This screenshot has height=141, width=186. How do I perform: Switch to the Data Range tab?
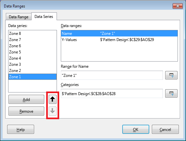coord(19,17)
